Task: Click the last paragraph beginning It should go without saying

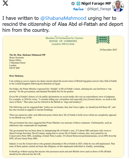Action: (x=60, y=153)
